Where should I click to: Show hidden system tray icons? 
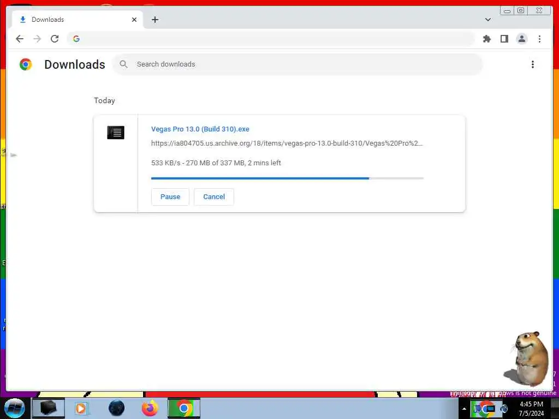(x=464, y=409)
